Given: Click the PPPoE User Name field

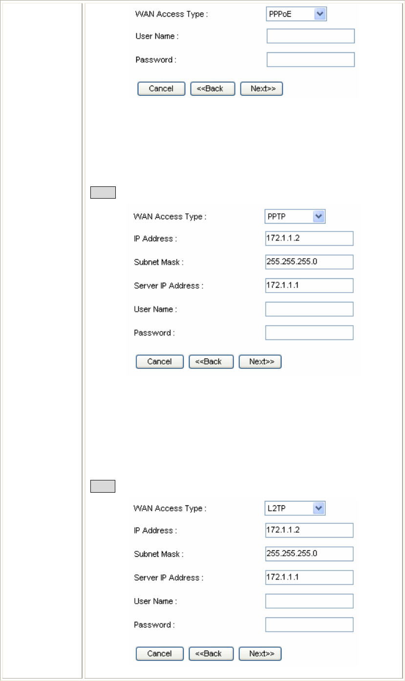Looking at the screenshot, I should click(310, 36).
